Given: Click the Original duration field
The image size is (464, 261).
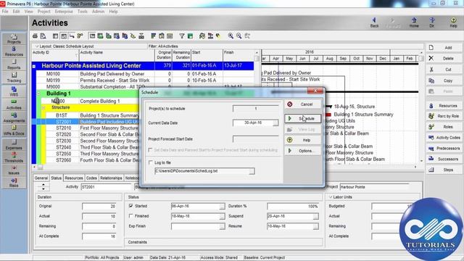Looking at the screenshot, I should [x=99, y=206].
